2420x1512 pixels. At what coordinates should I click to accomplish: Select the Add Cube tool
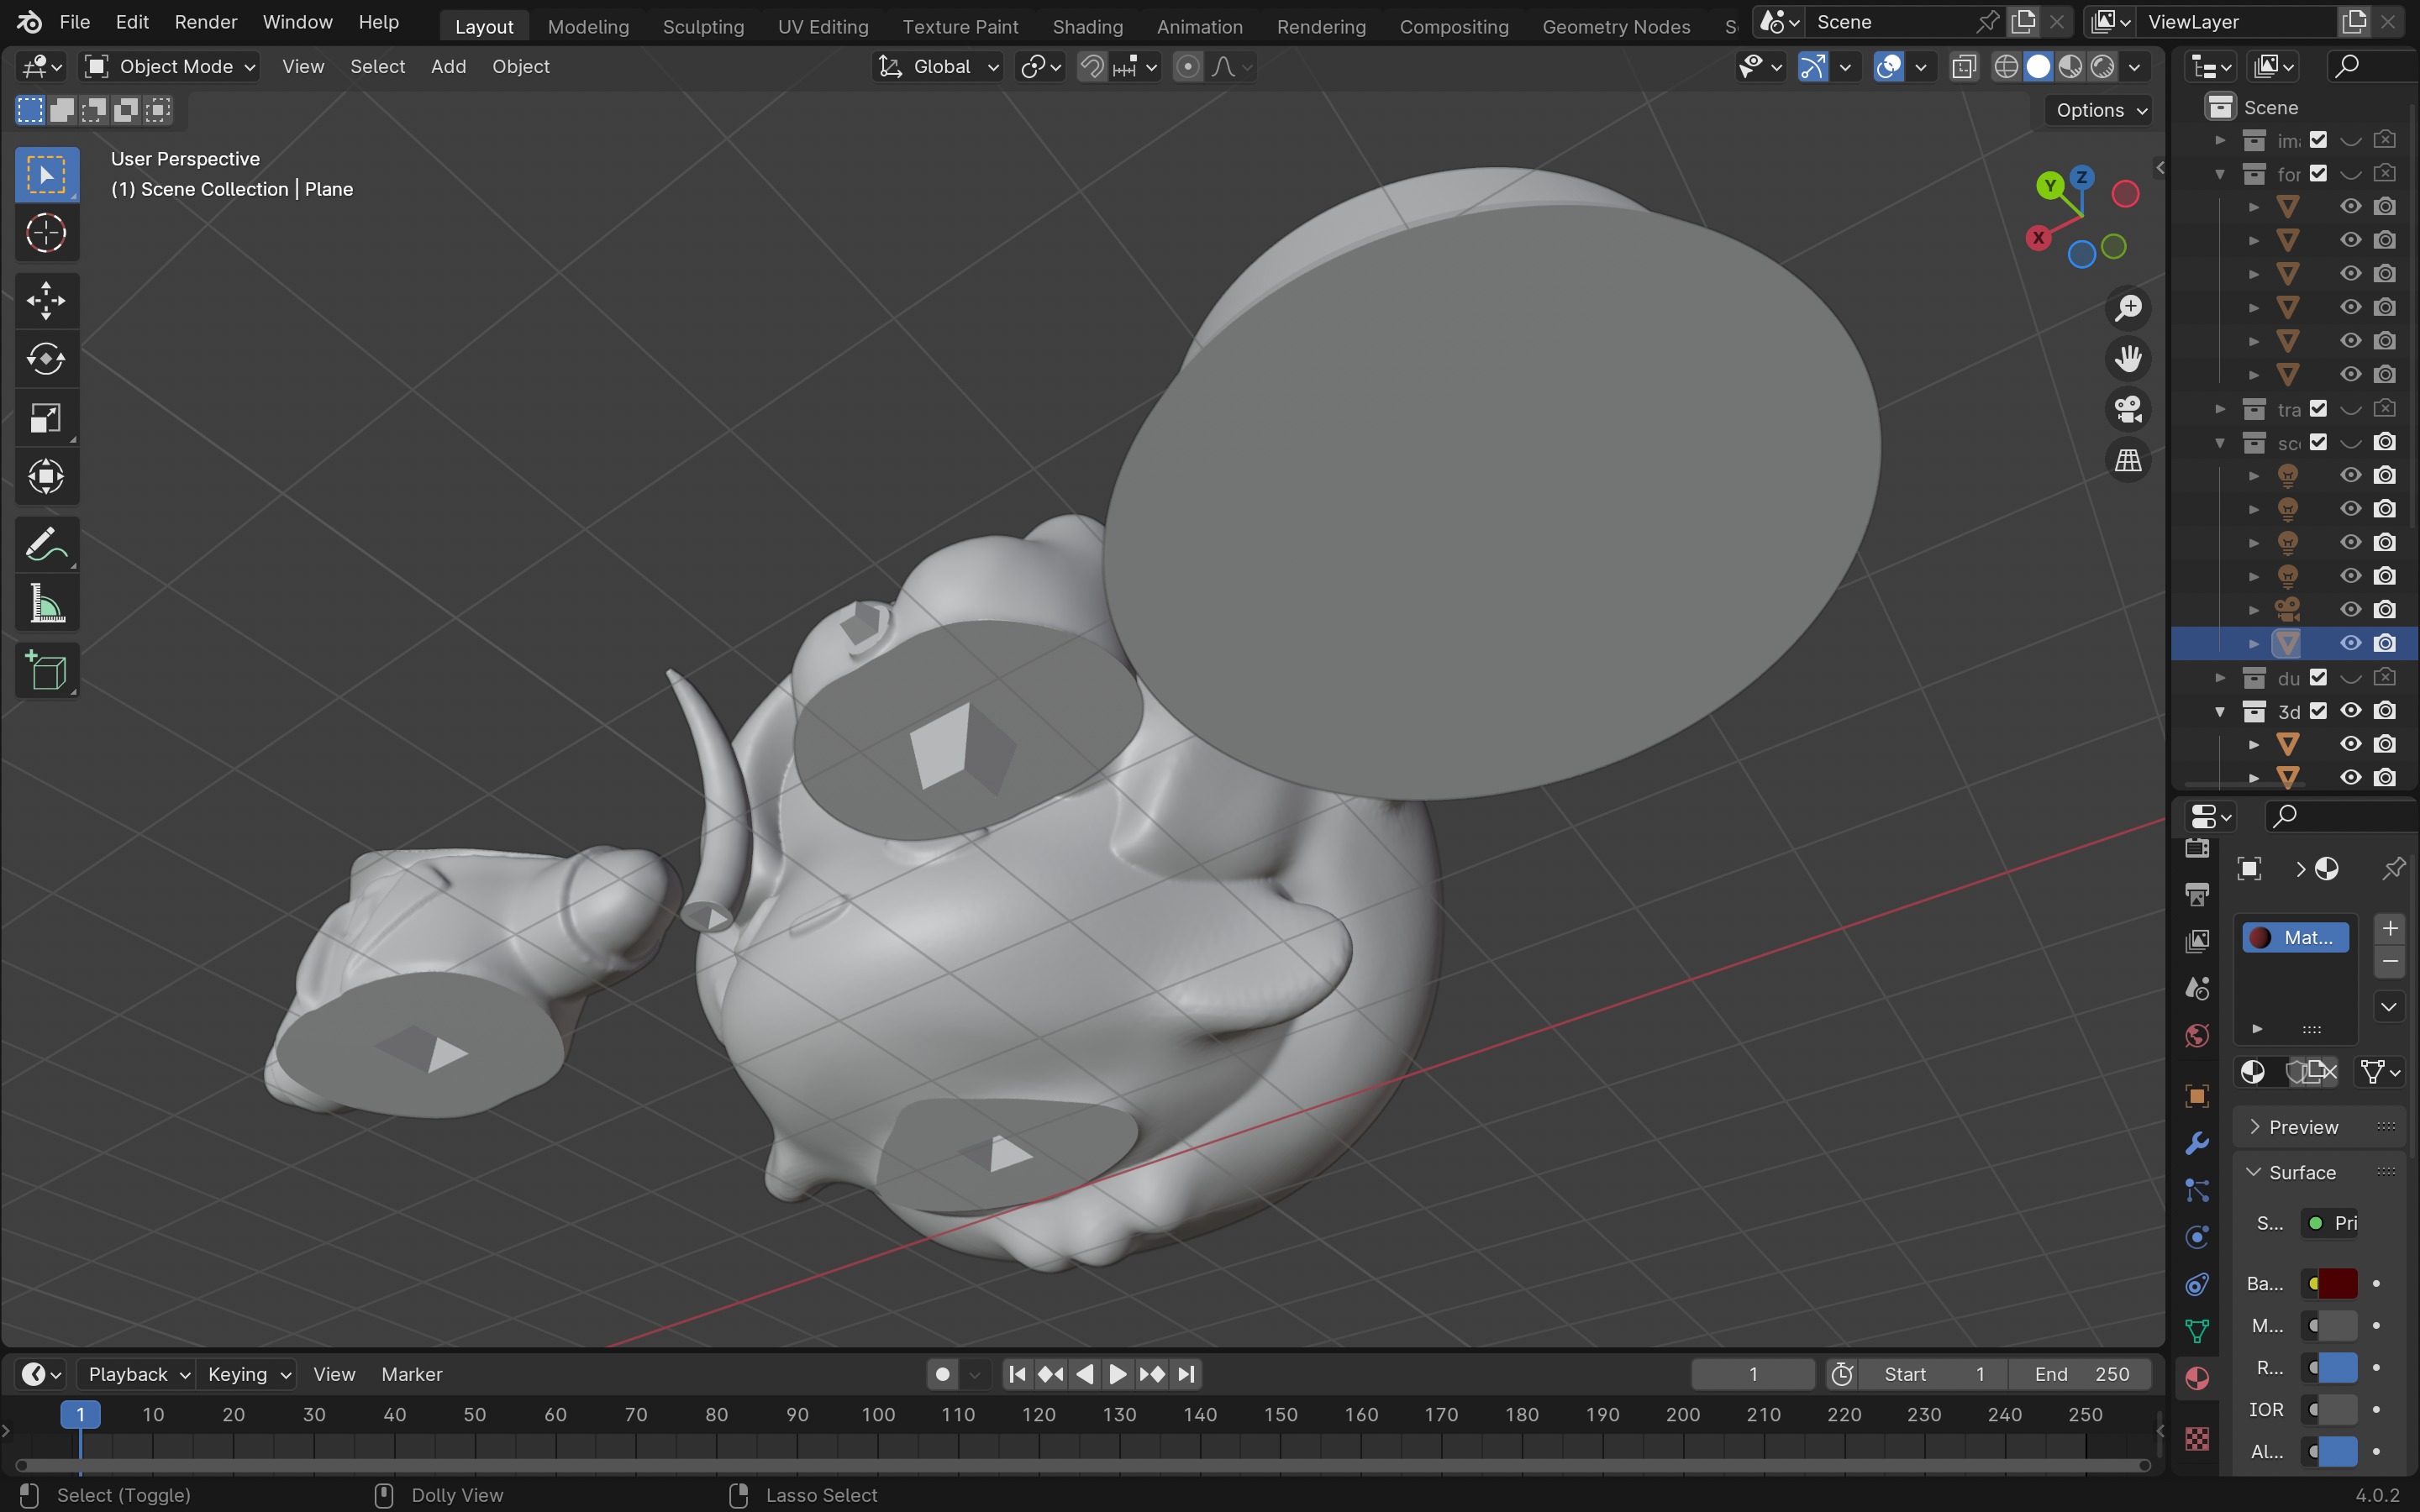pyautogui.click(x=46, y=671)
